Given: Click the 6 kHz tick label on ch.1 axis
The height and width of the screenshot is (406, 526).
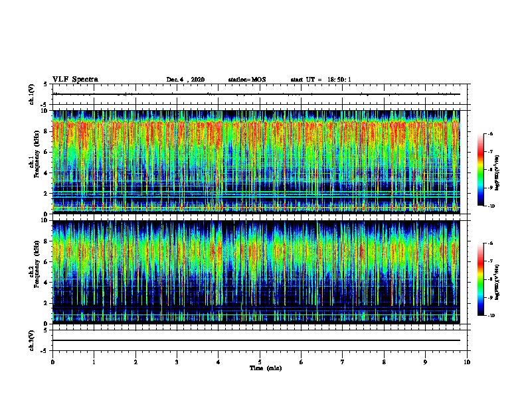Looking at the screenshot, I should pyautogui.click(x=46, y=152).
